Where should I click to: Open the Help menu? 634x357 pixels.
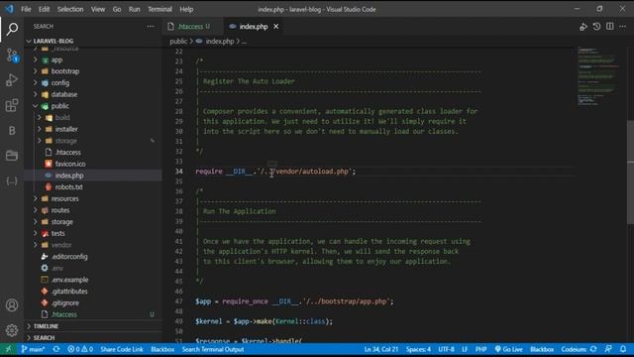tap(186, 9)
